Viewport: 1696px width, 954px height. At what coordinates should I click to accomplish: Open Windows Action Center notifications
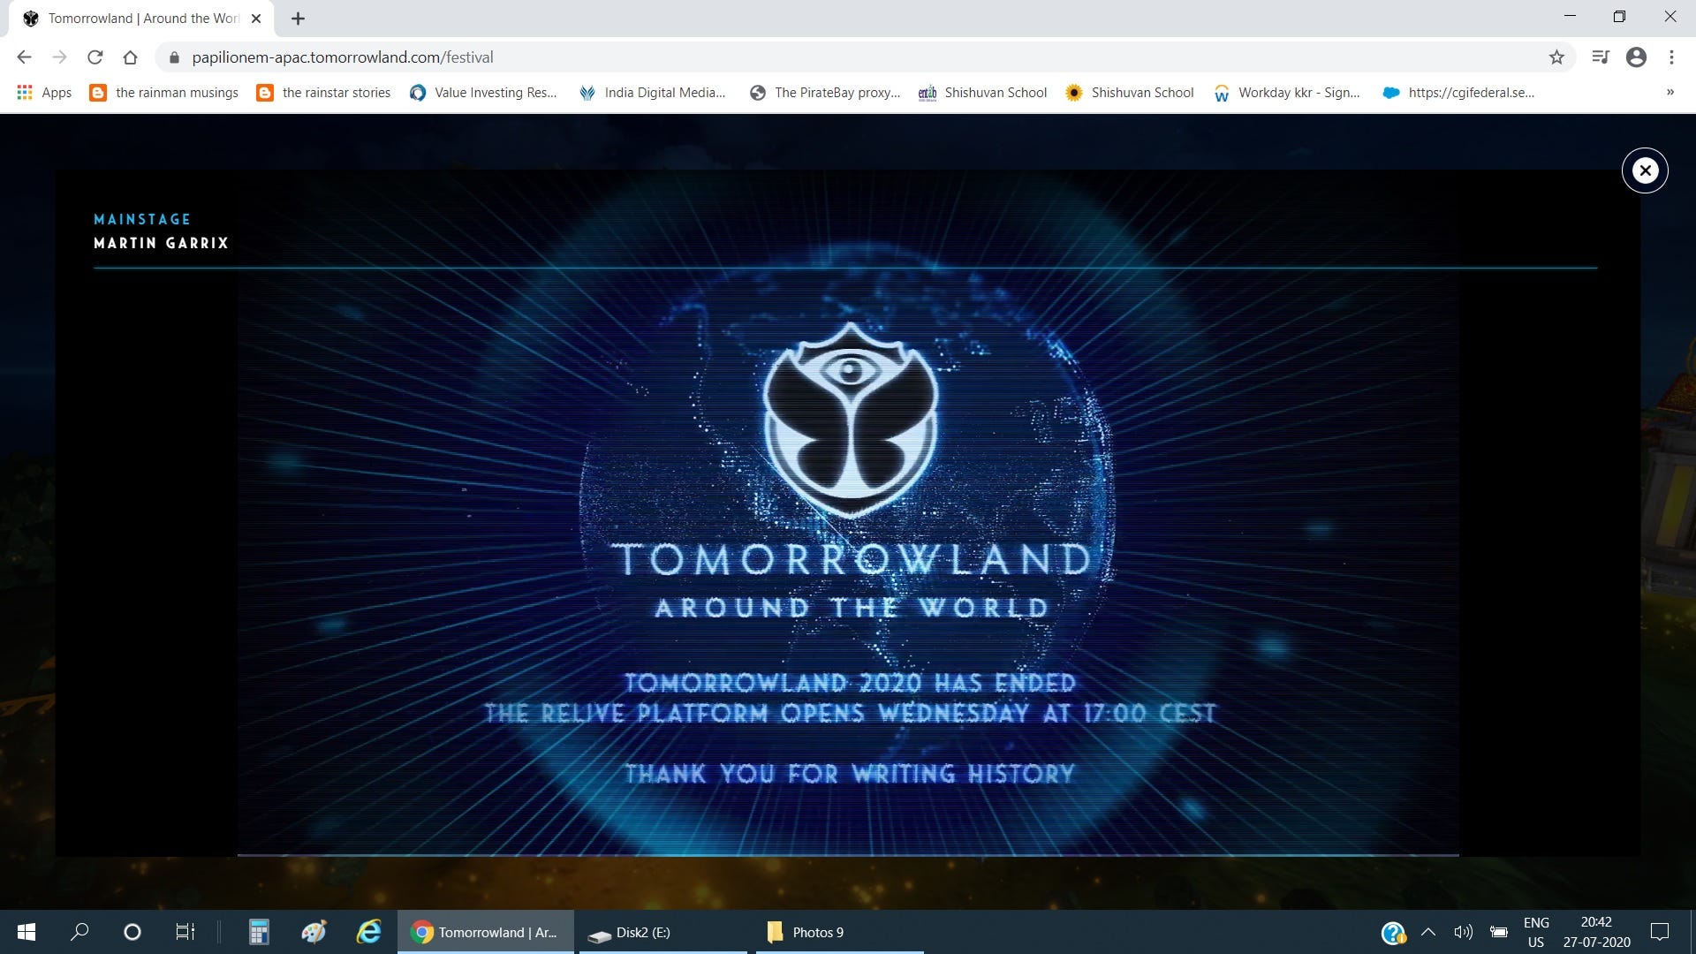tap(1660, 932)
